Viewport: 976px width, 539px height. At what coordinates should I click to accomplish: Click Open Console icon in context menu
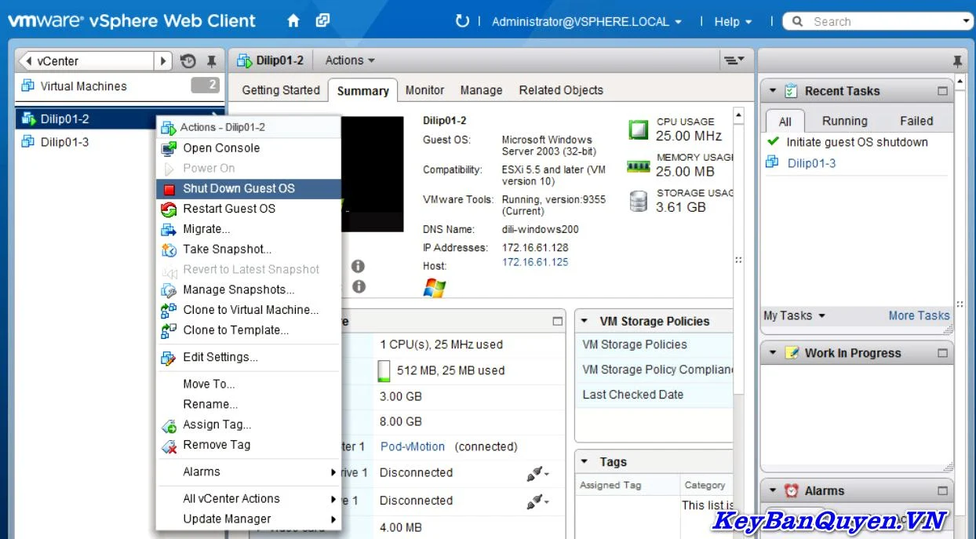[x=169, y=148]
